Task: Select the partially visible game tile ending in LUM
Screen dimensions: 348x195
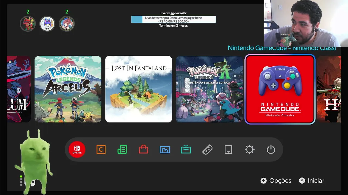Action: (19, 89)
